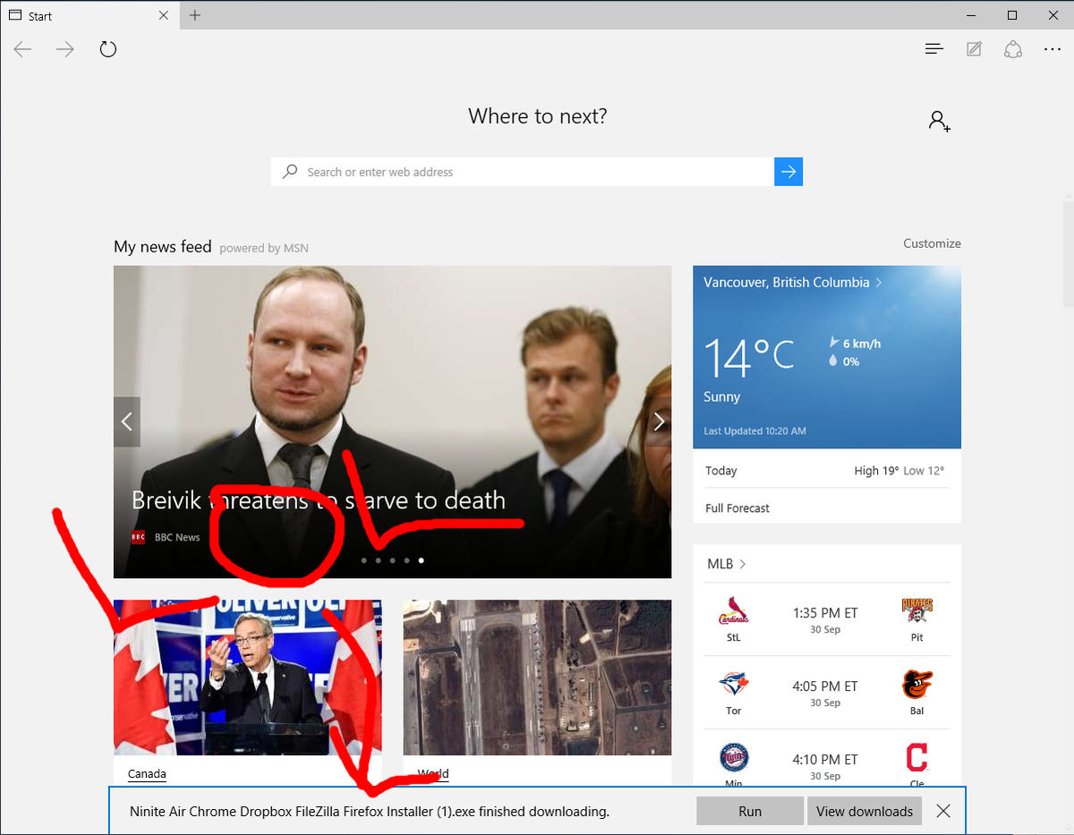Click Last Updated 10:20 AM text
This screenshot has height=835, width=1074.
pos(754,431)
